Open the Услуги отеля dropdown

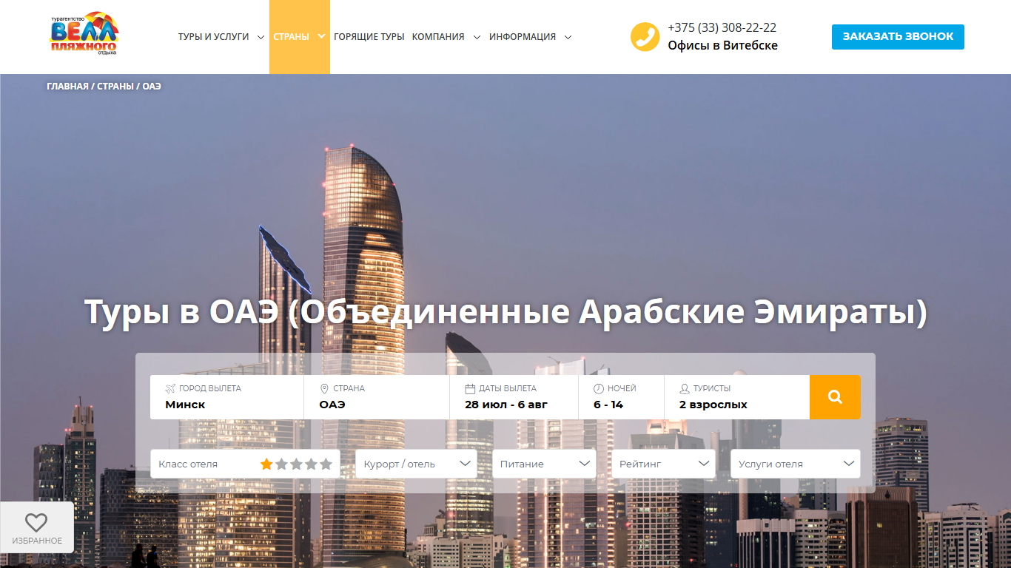(x=796, y=464)
